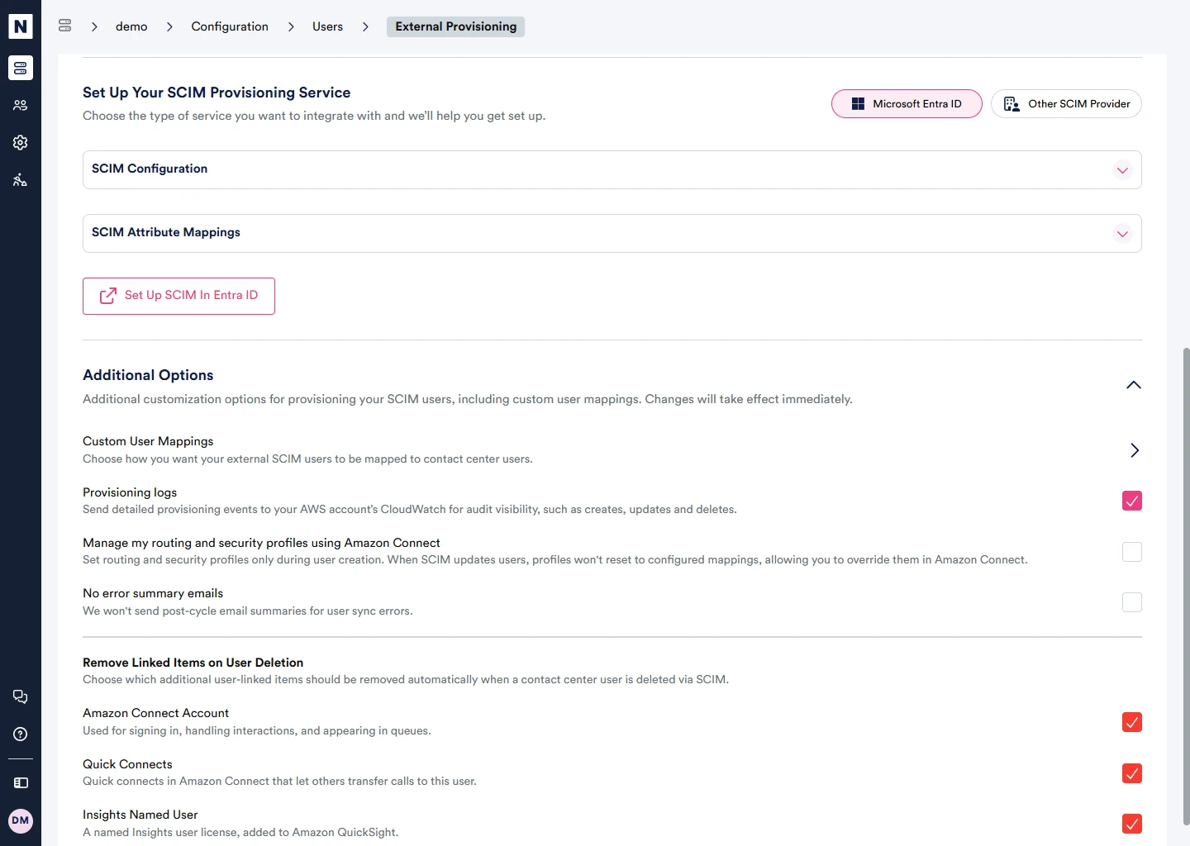Open the chat feedback icon near bottom left
The height and width of the screenshot is (846, 1190).
20,696
